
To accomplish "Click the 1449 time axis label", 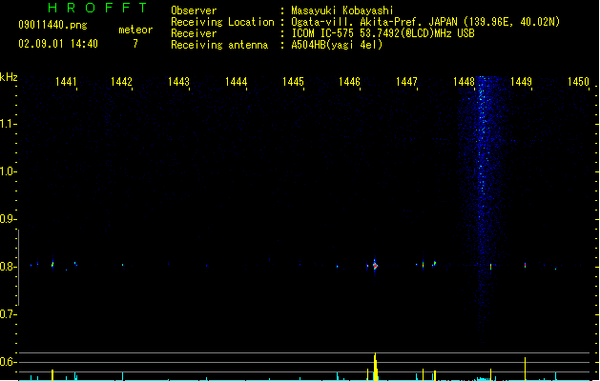I will tap(521, 82).
